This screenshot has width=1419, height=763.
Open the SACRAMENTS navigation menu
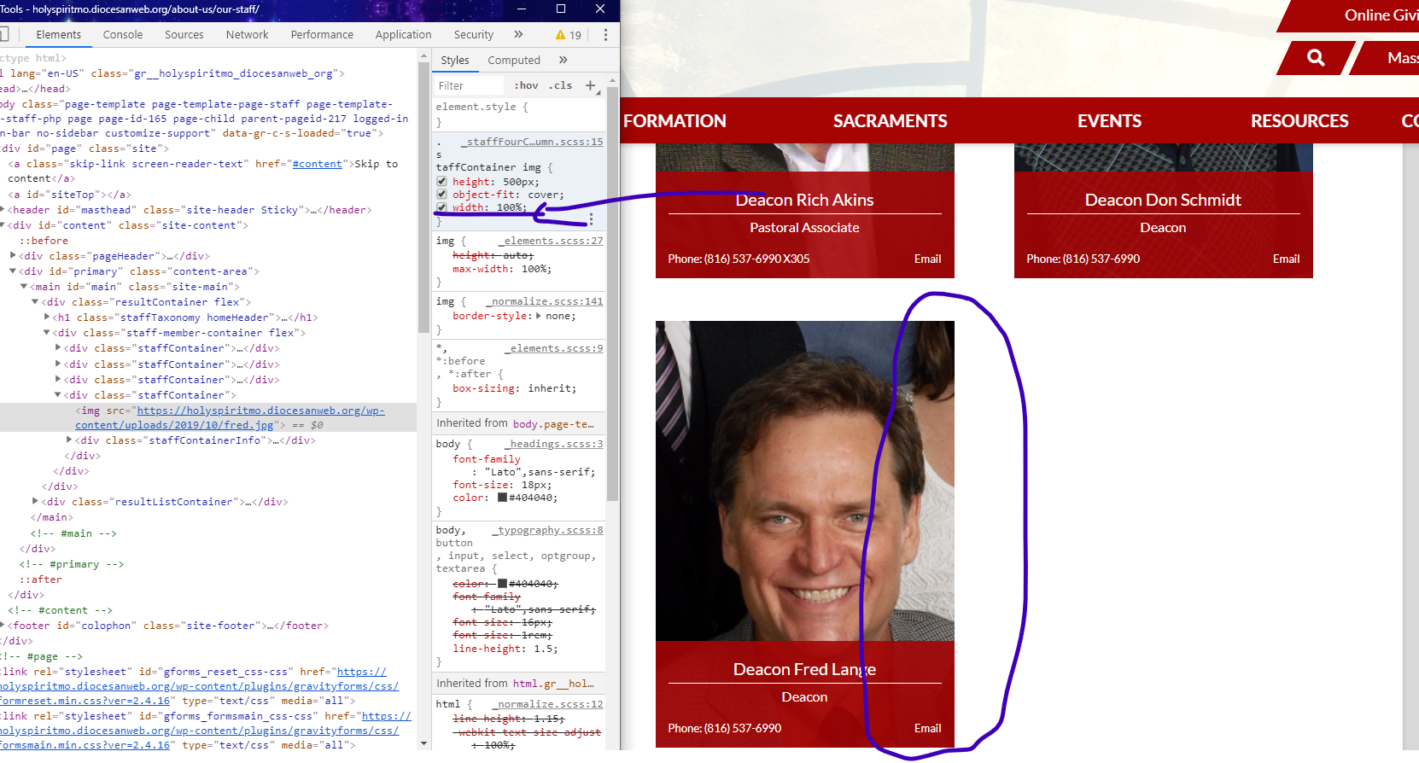(890, 121)
